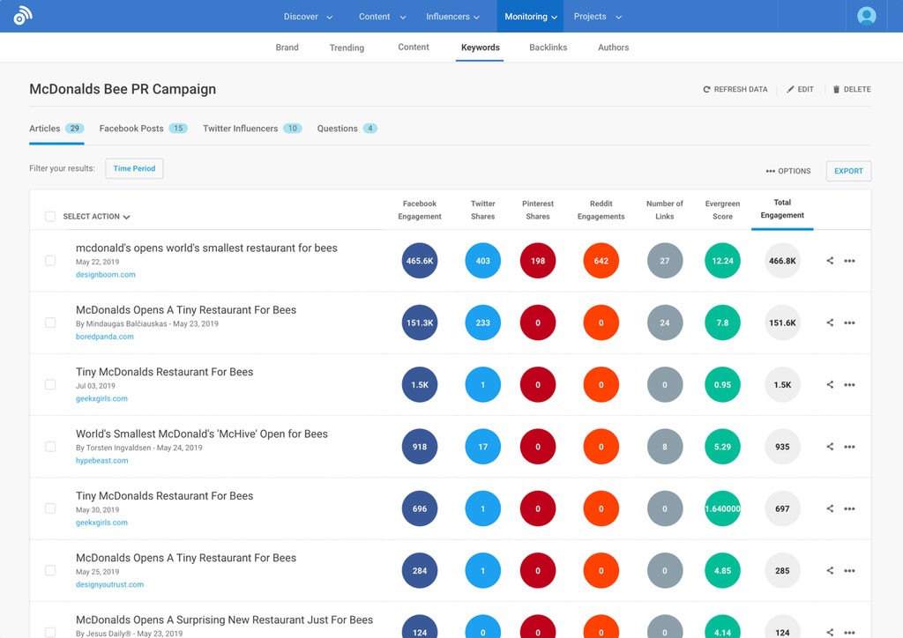This screenshot has height=638, width=903.
Task: Expand the Influencers navigation dropdown
Action: (452, 17)
